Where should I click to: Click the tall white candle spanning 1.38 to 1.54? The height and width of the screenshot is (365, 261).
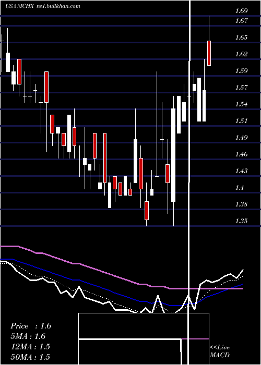(173, 155)
